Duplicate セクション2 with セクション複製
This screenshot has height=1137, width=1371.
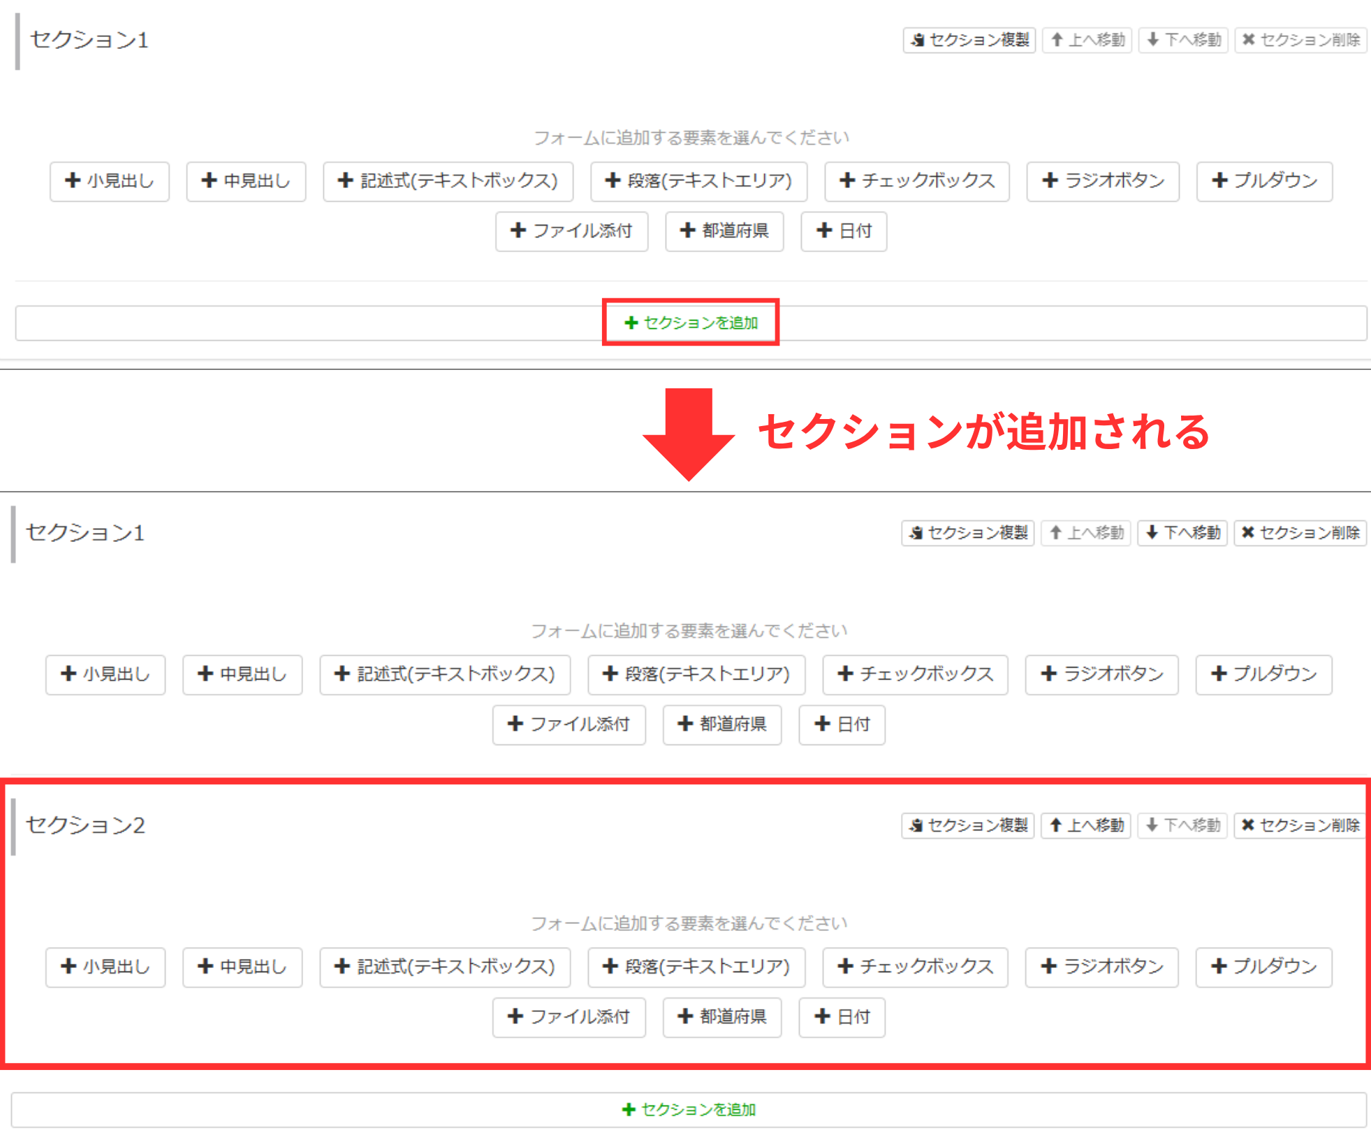pos(967,826)
